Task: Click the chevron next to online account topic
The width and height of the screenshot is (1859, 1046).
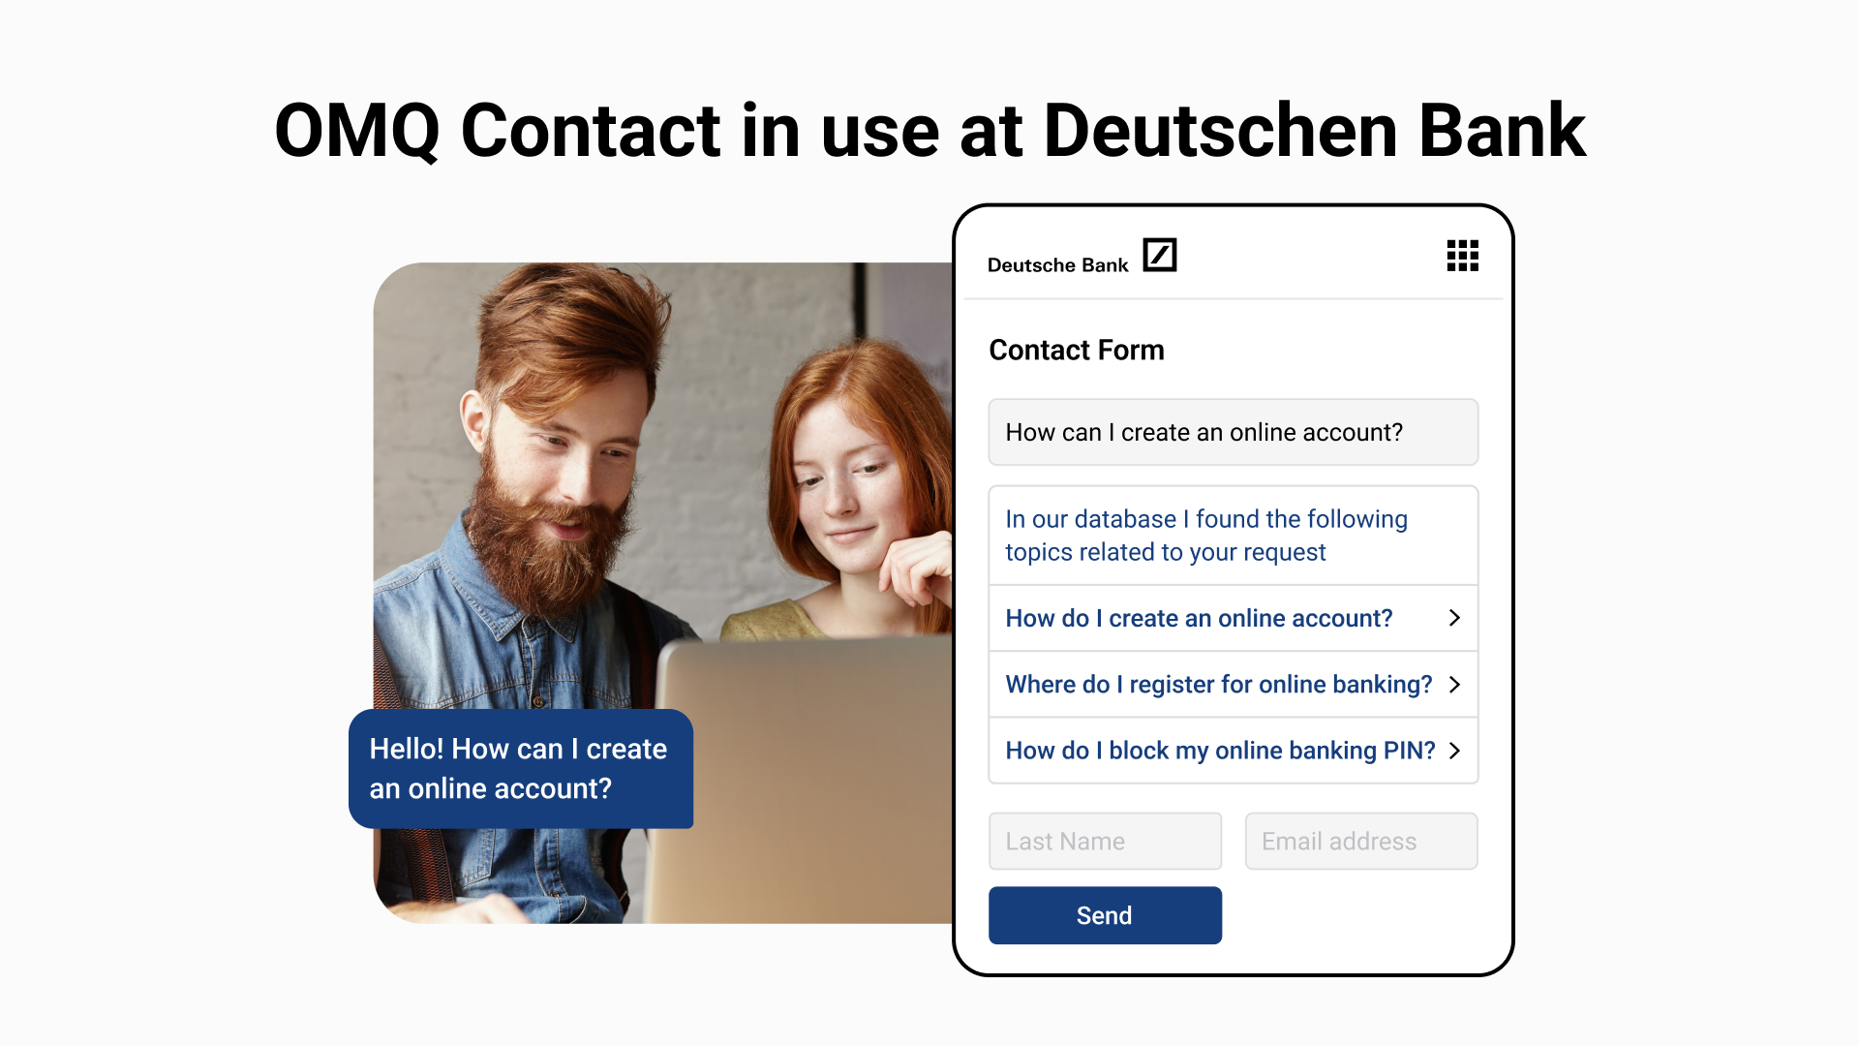Action: click(1455, 618)
